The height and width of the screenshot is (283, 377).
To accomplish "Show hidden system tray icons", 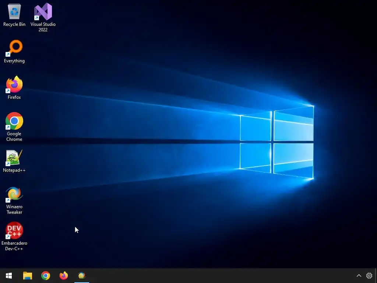I will (359, 276).
